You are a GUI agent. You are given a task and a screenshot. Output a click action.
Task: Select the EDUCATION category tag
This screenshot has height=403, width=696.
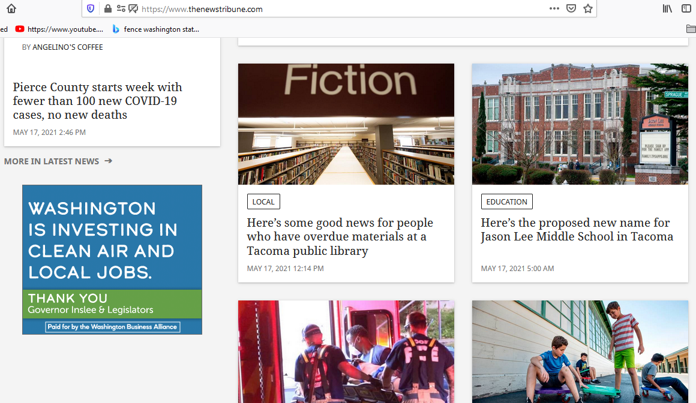pyautogui.click(x=506, y=201)
